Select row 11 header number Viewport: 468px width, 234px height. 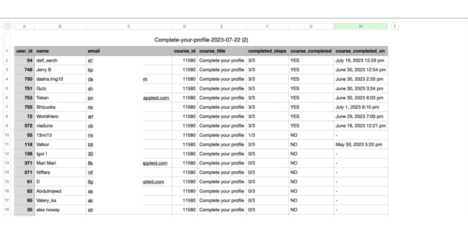click(x=7, y=144)
